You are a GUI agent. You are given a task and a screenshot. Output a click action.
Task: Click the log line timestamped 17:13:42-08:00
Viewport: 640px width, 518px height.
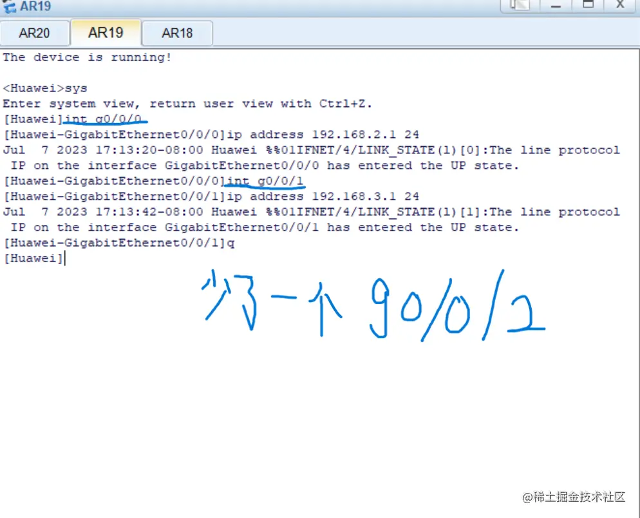coord(312,212)
